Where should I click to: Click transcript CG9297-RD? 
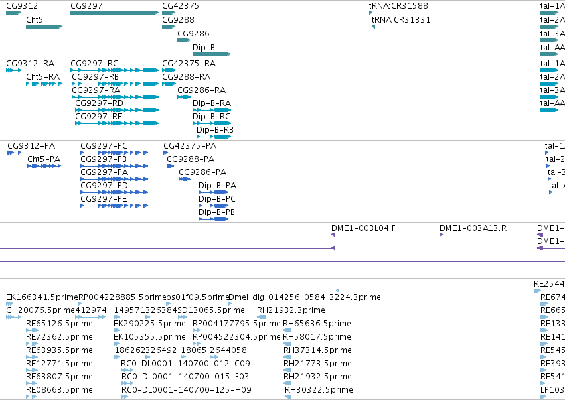point(99,103)
